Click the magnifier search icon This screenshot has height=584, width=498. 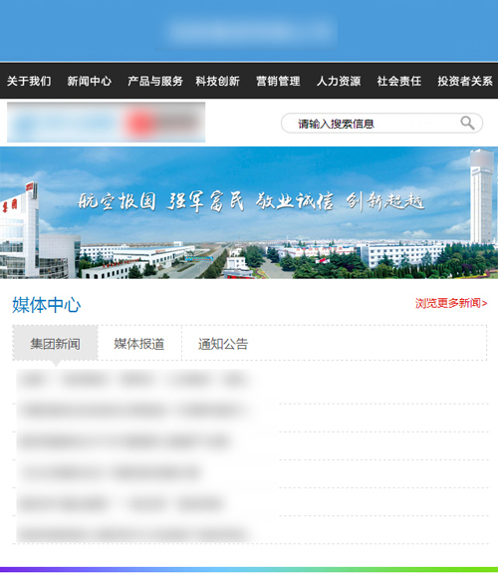tap(467, 123)
